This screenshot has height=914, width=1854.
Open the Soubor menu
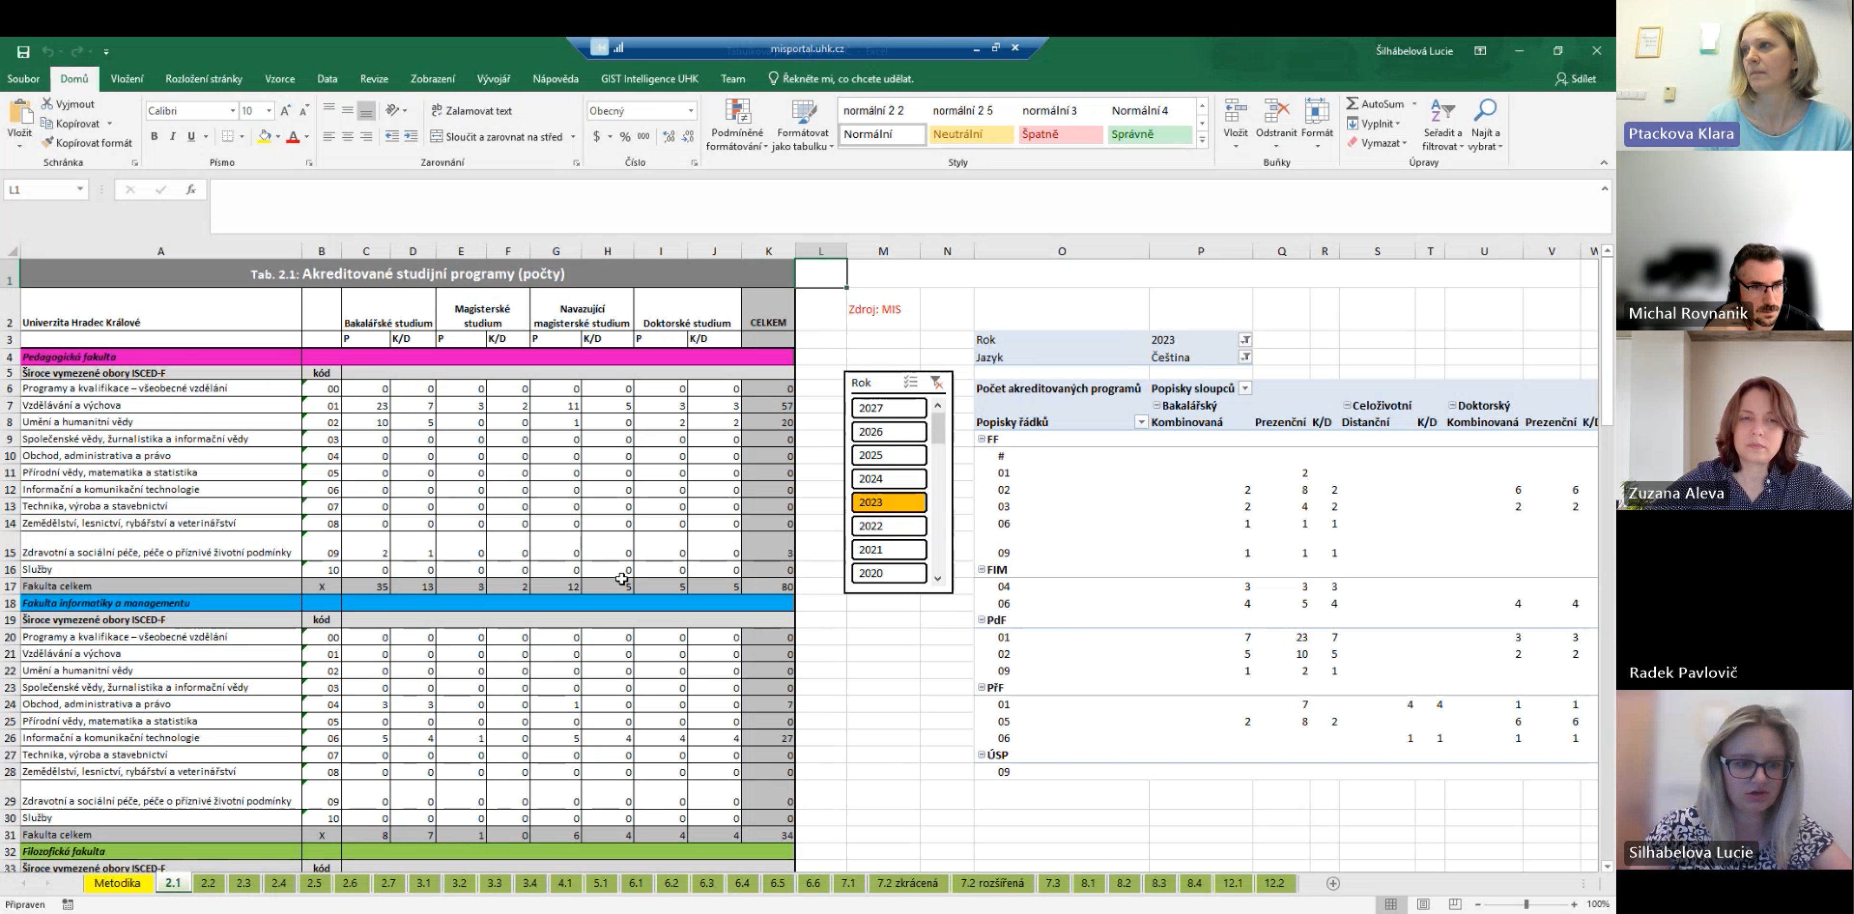click(x=23, y=79)
